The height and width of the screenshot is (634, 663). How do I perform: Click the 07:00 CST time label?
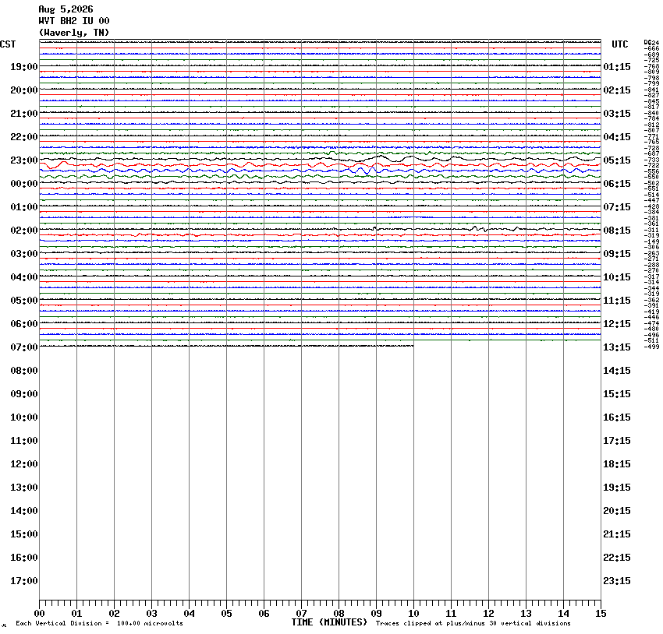click(x=24, y=347)
